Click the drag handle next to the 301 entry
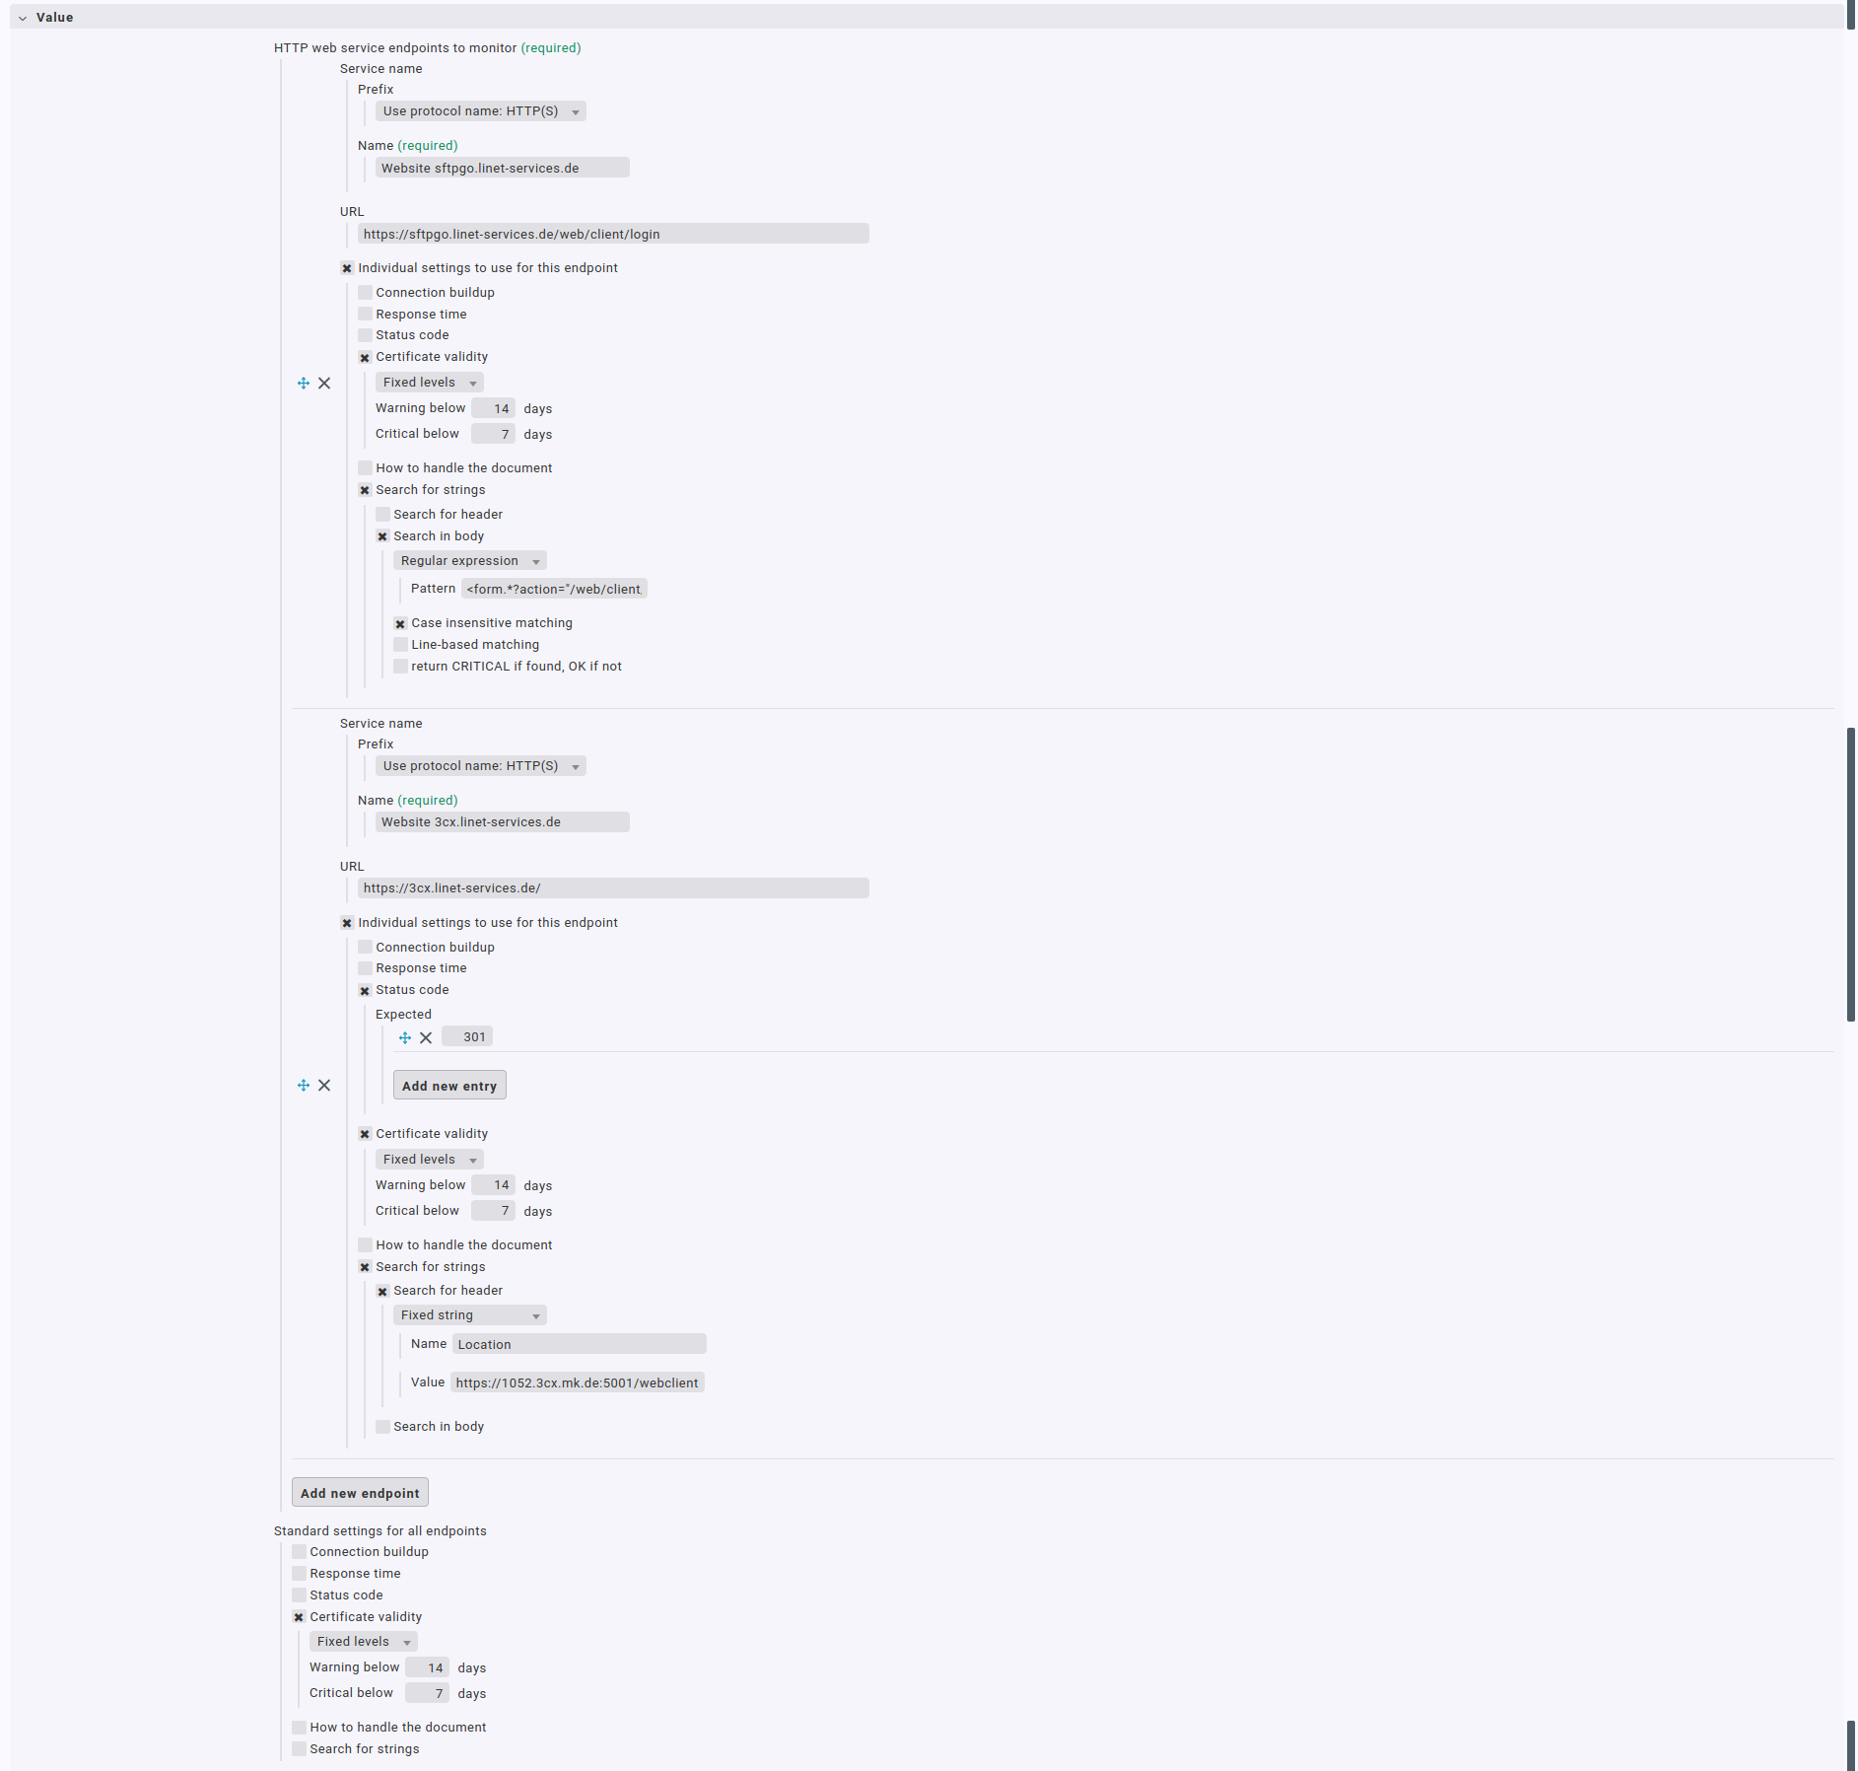1858x1771 pixels. tap(403, 1037)
